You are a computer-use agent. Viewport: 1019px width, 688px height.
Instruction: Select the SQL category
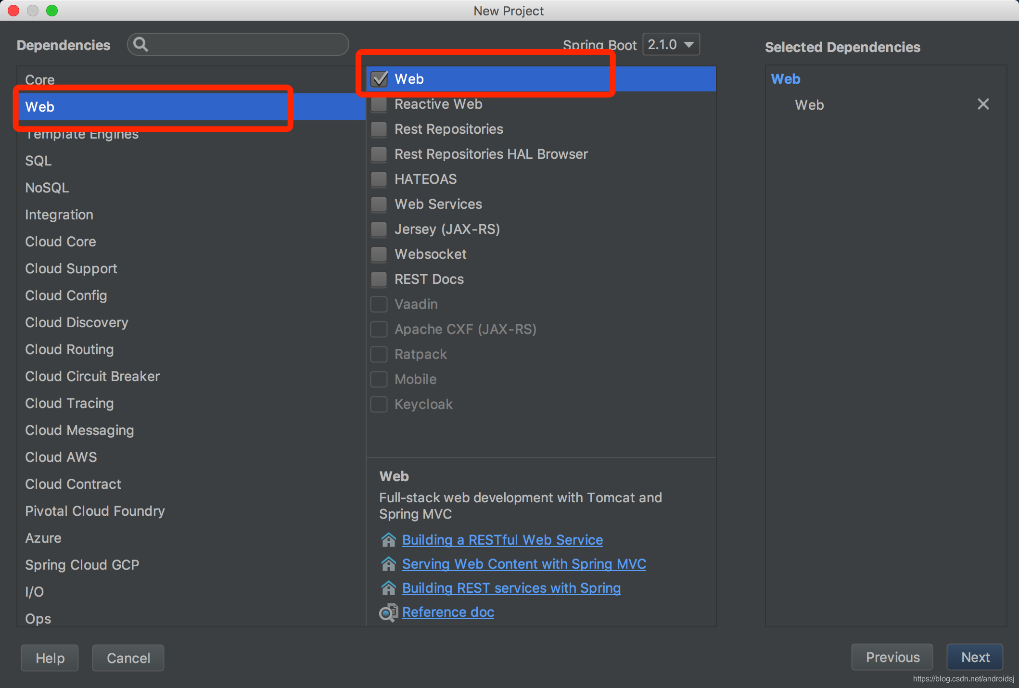[x=38, y=161]
